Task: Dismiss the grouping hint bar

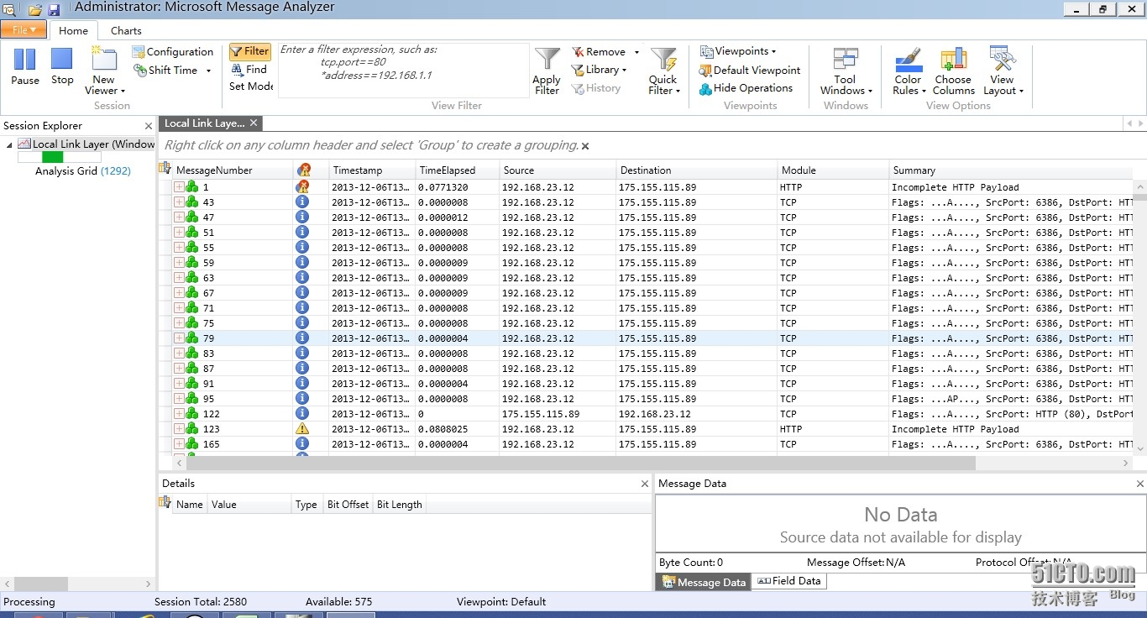Action: pos(585,146)
